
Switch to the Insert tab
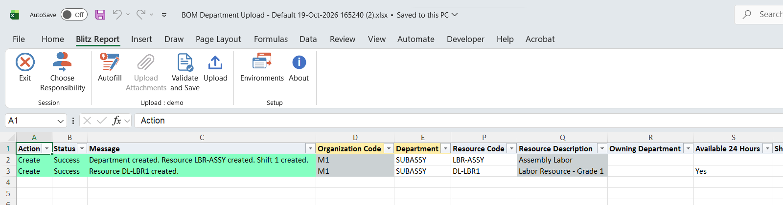point(141,39)
